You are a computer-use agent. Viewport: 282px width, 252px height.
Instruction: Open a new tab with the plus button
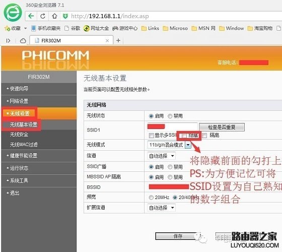pyautogui.click(x=118, y=40)
